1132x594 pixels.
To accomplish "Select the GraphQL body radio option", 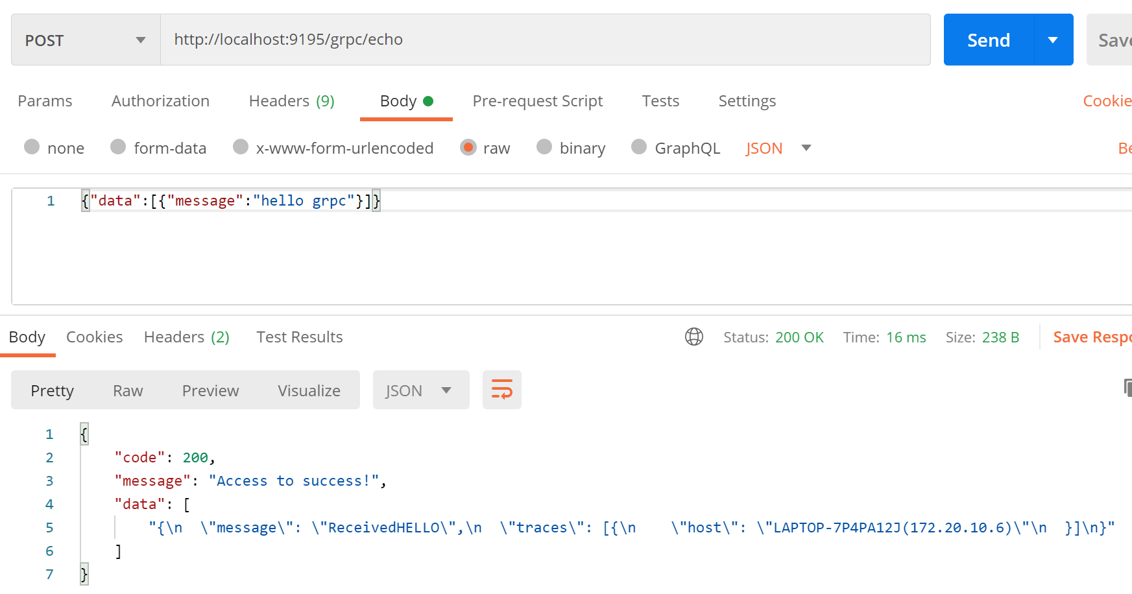I will 639,148.
